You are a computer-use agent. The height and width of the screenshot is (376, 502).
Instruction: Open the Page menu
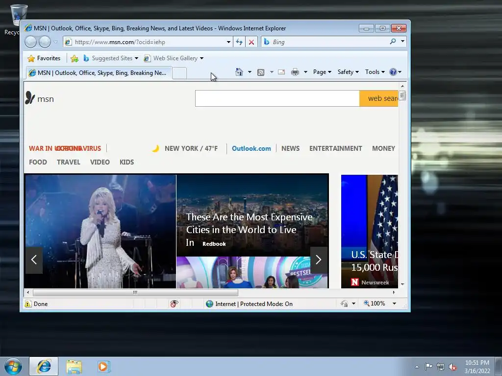click(x=322, y=72)
